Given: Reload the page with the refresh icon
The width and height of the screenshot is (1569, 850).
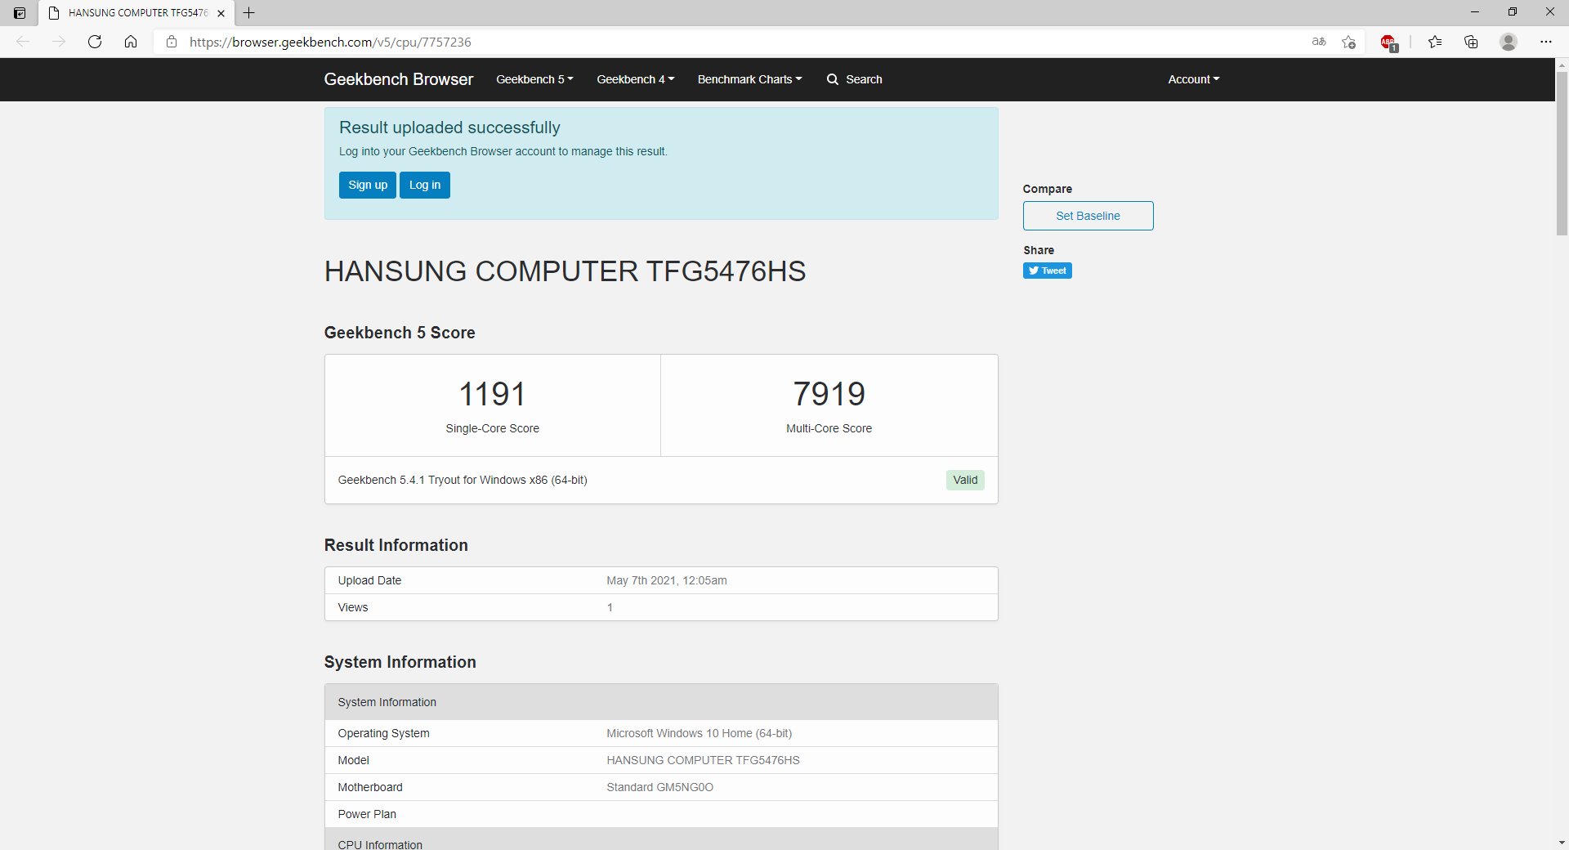Looking at the screenshot, I should click(95, 42).
